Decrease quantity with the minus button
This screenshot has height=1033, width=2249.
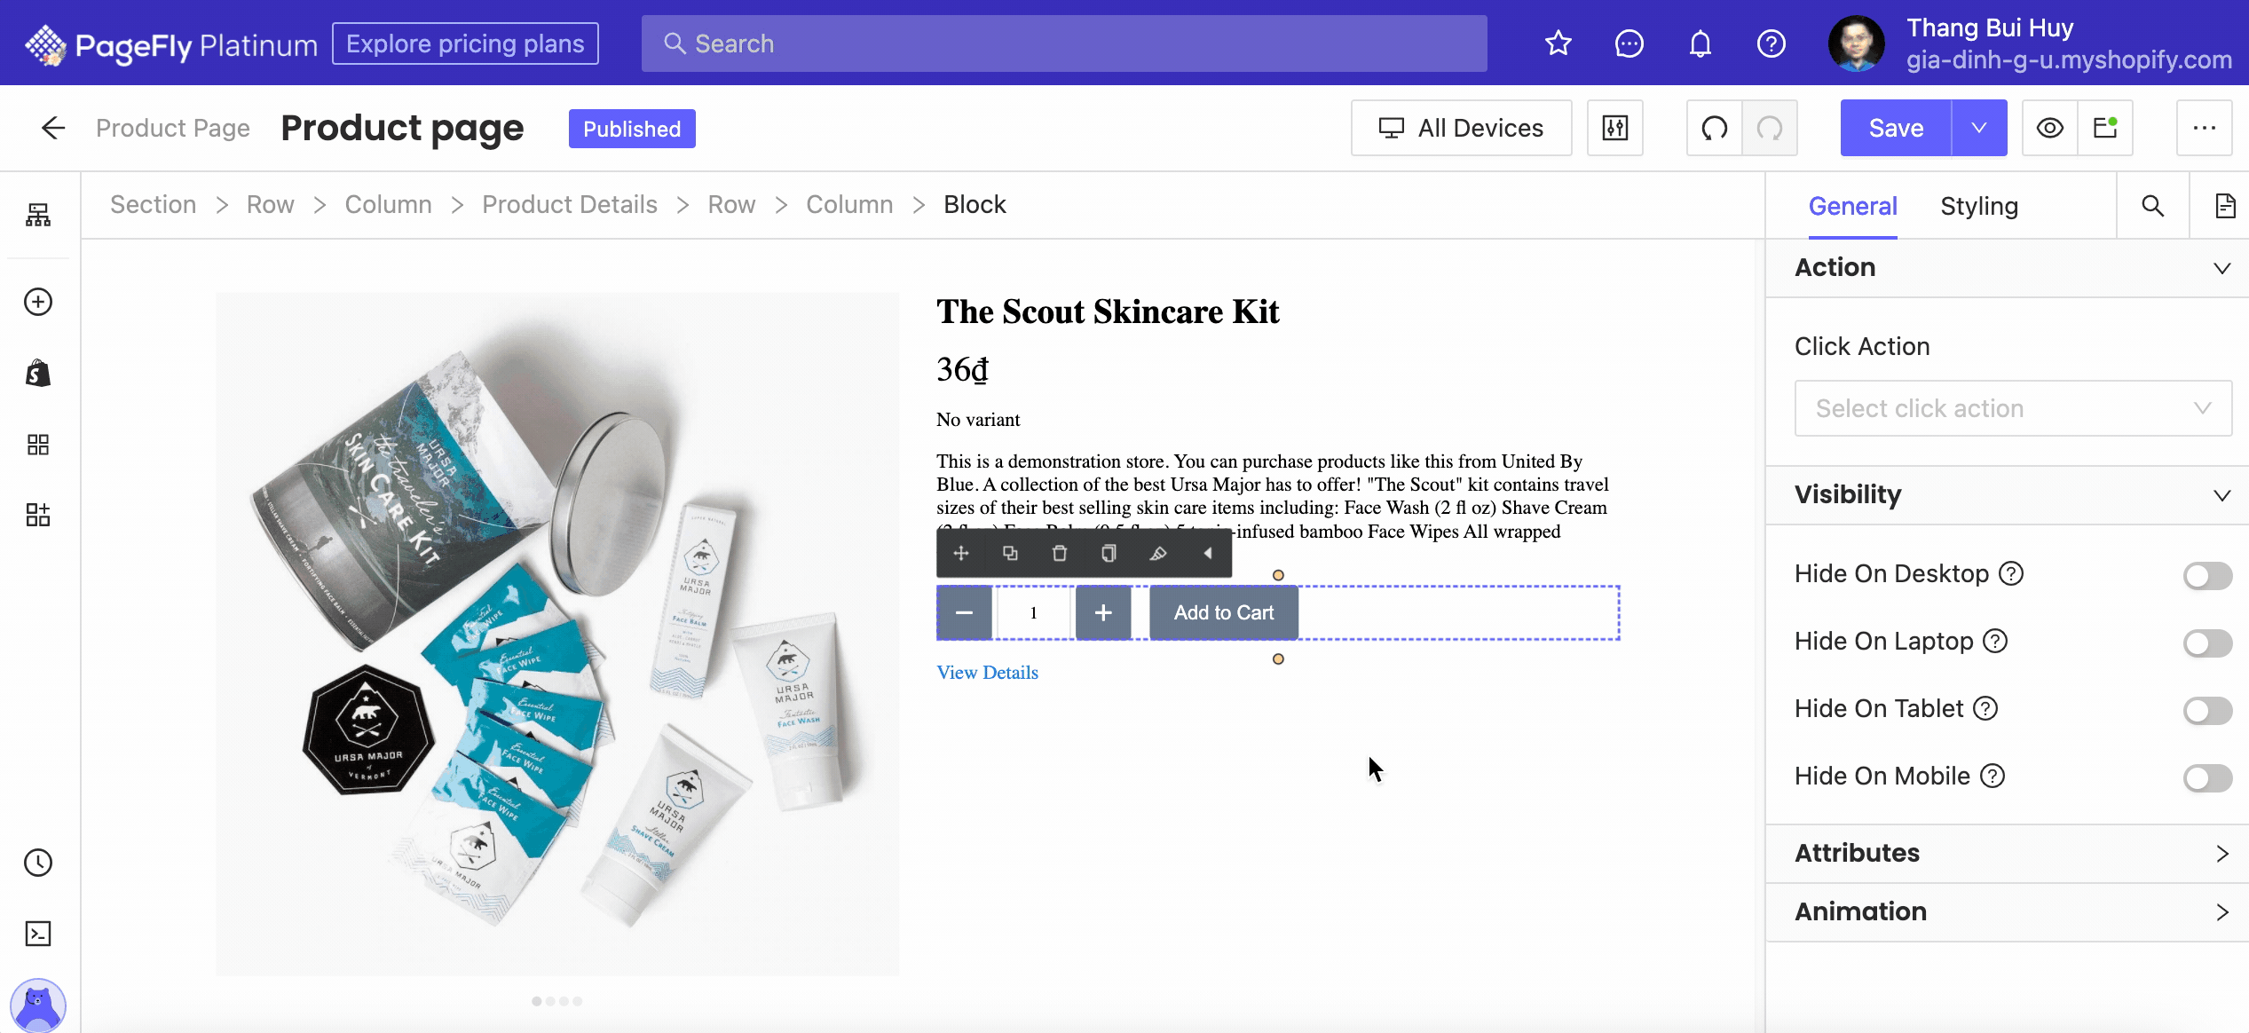pos(964,612)
